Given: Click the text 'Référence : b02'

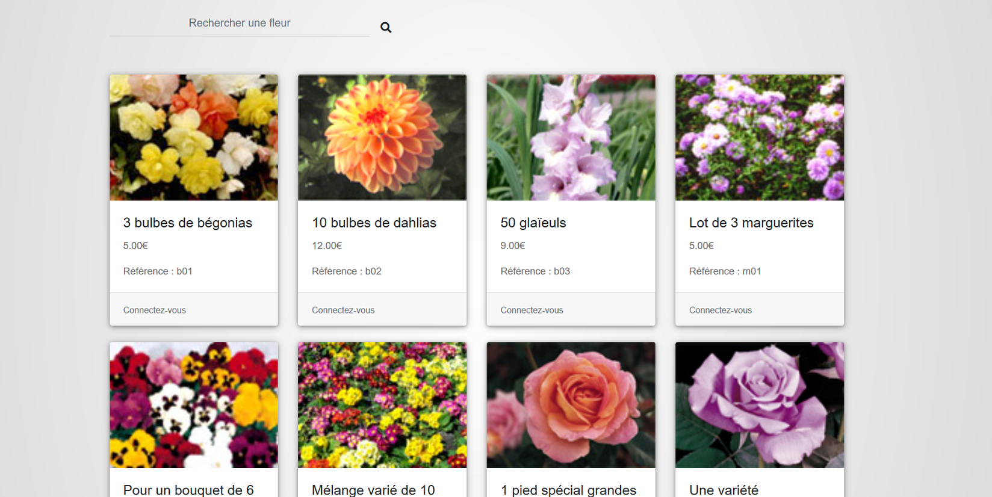Looking at the screenshot, I should (x=347, y=271).
